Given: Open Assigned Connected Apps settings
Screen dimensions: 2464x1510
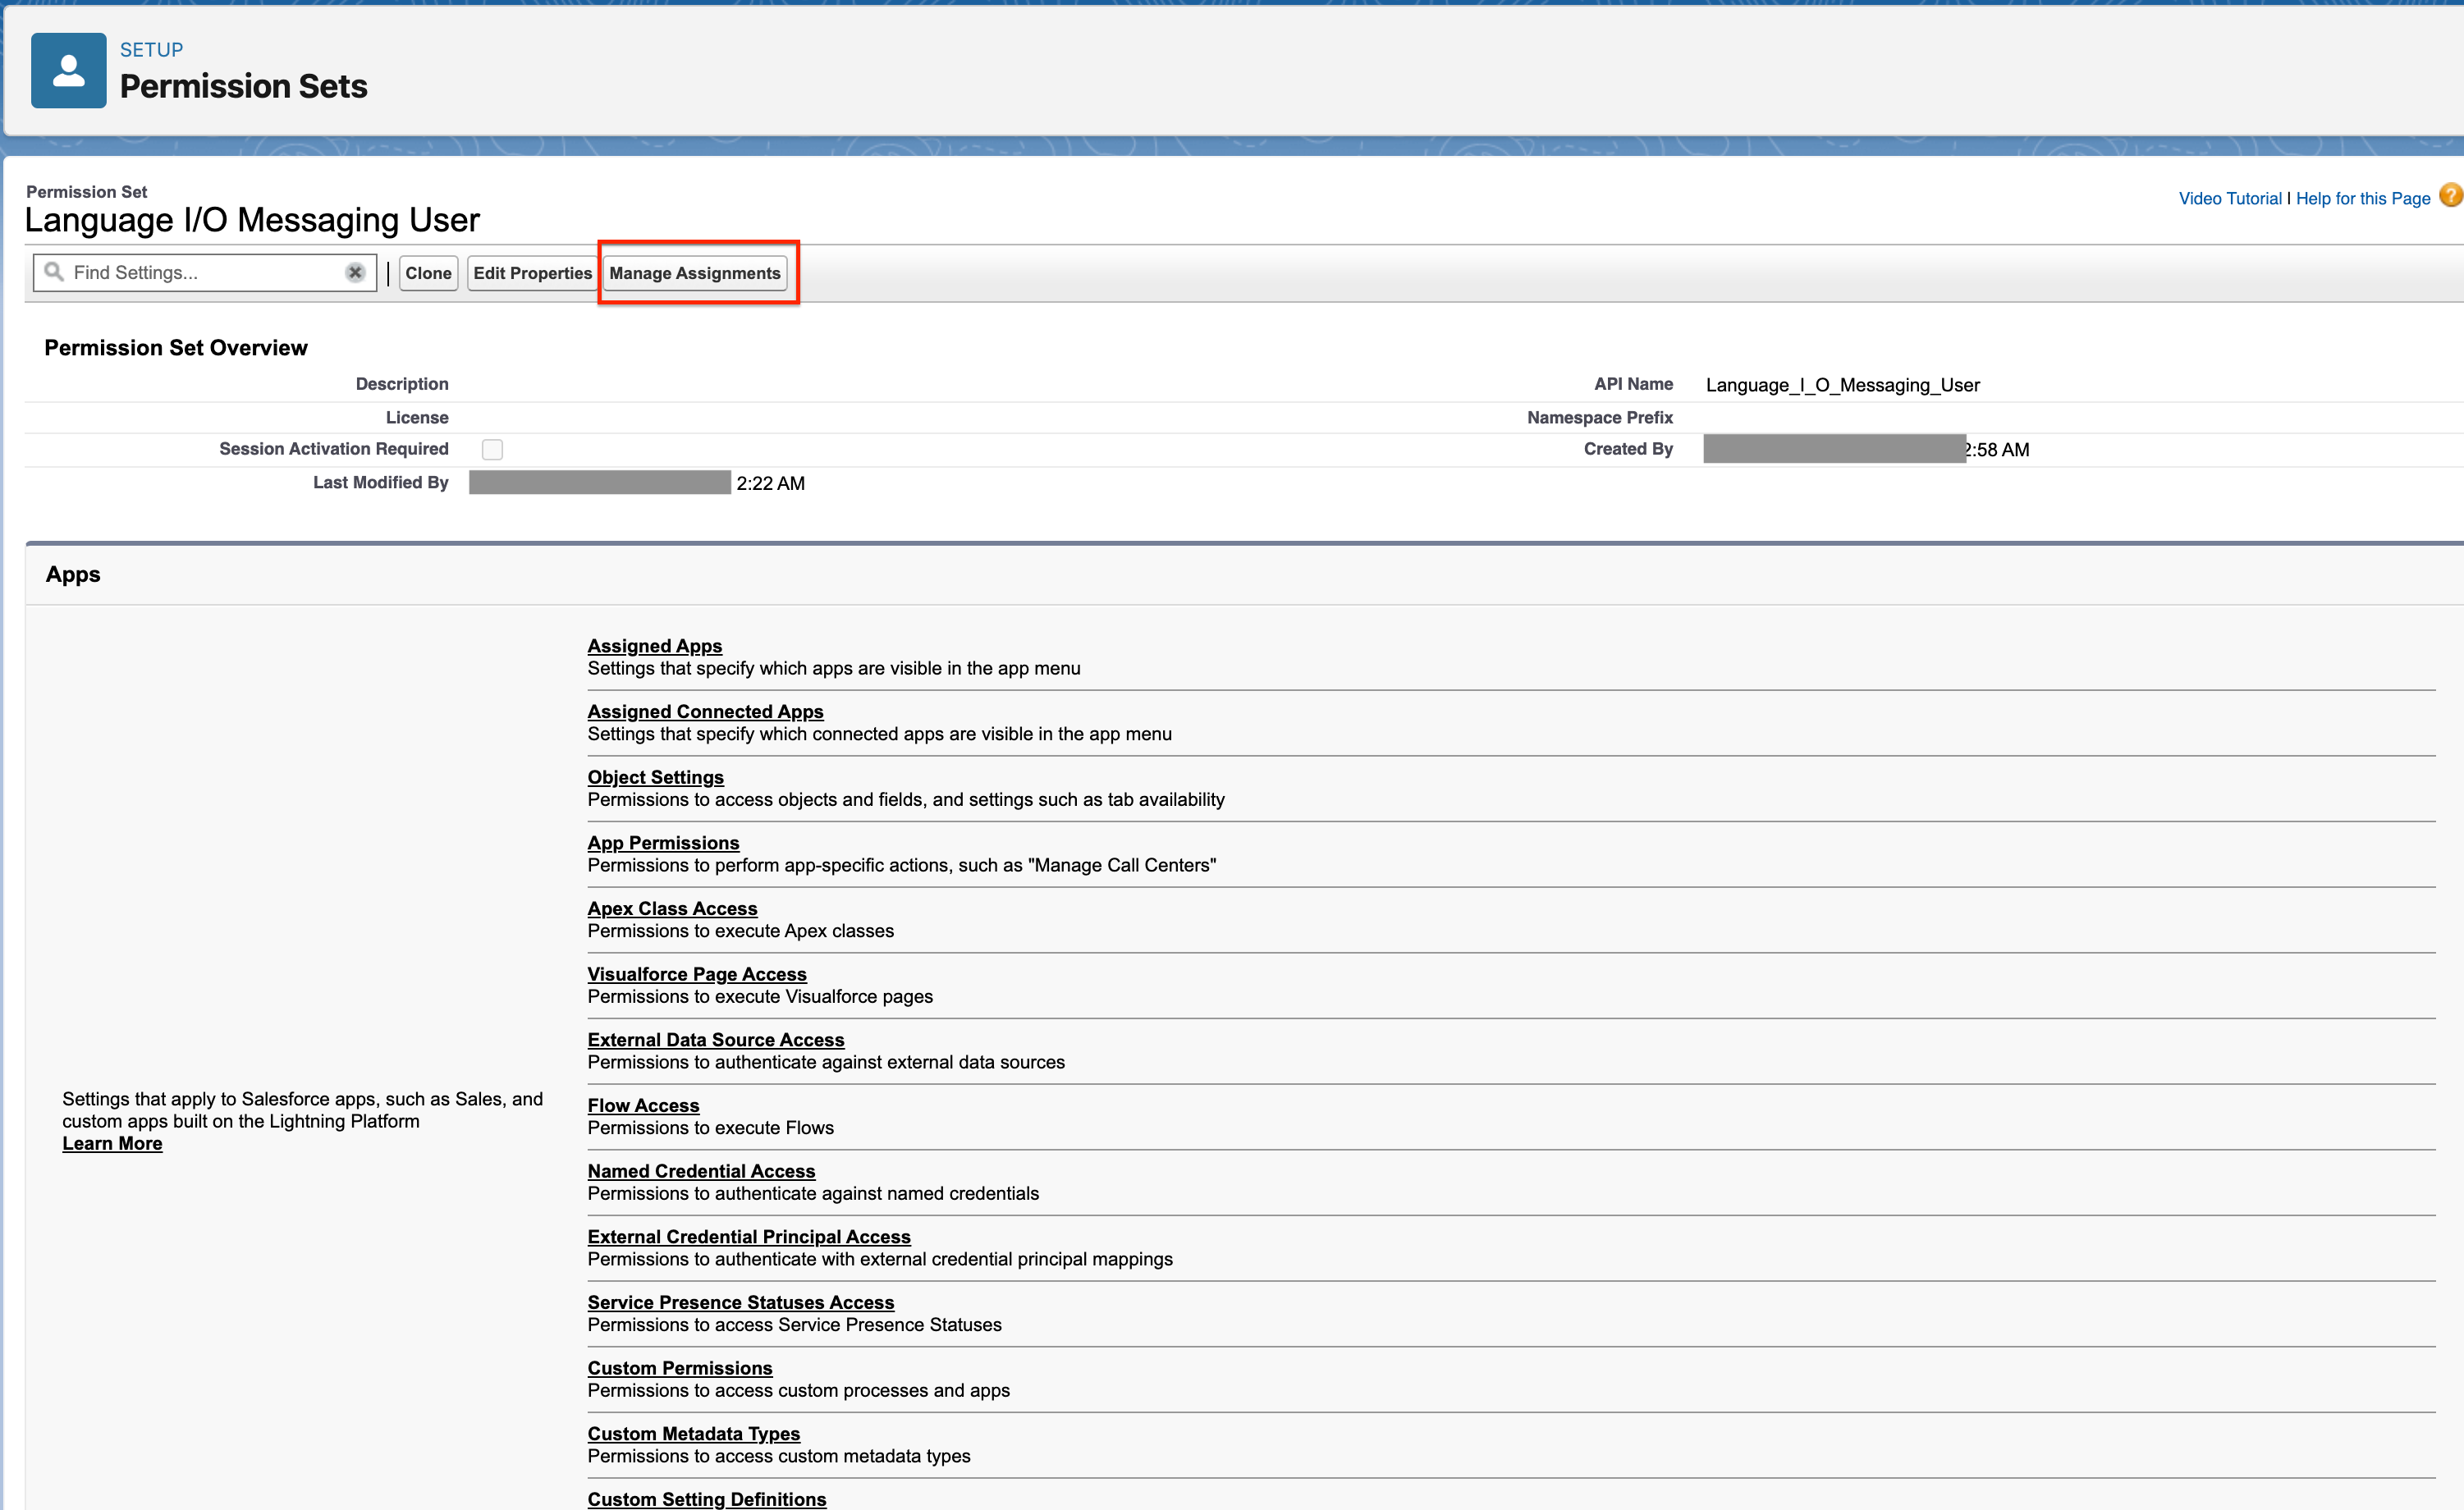Looking at the screenshot, I should [x=706, y=711].
